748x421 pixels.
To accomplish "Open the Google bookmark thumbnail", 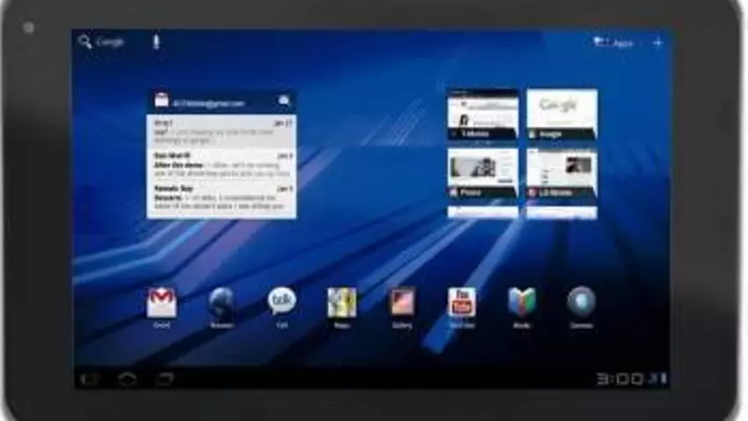I will pyautogui.click(x=561, y=114).
